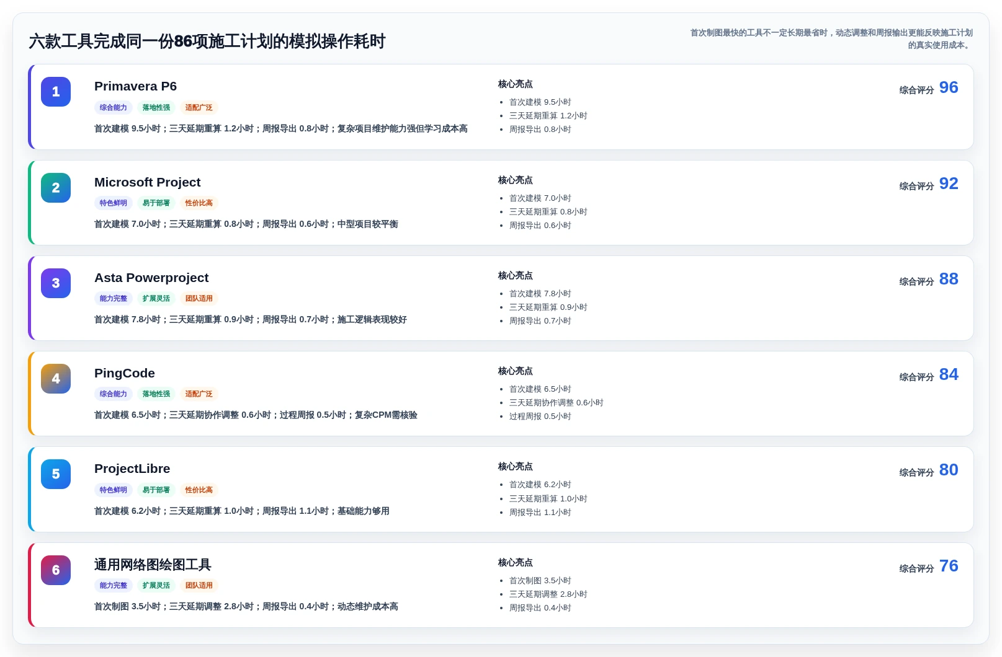Viewport: 1002px width, 657px height.
Task: Select the 易于部署 tag under ProjectLibre
Action: tap(156, 490)
